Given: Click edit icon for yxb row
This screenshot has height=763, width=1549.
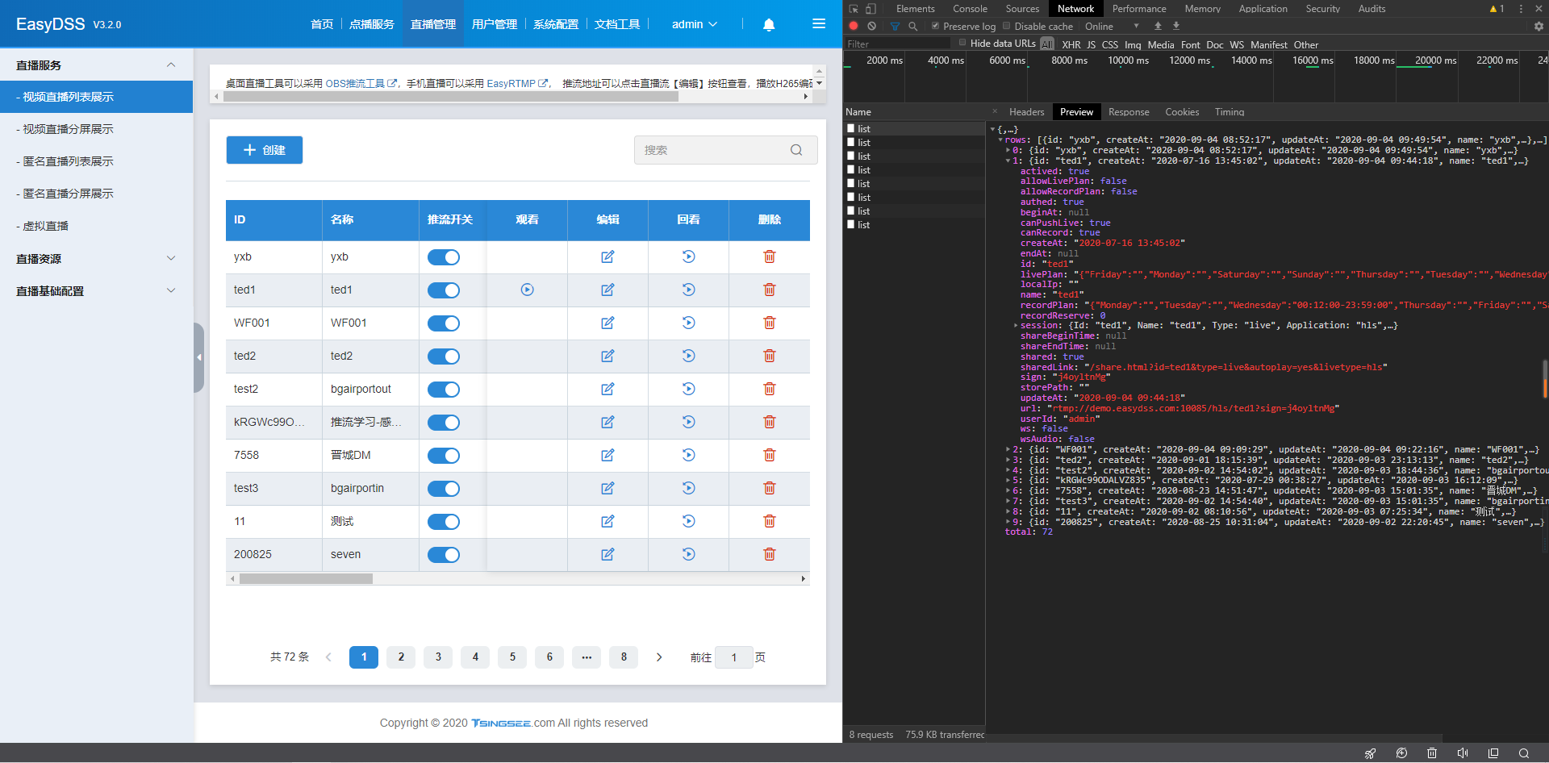Looking at the screenshot, I should coord(607,256).
